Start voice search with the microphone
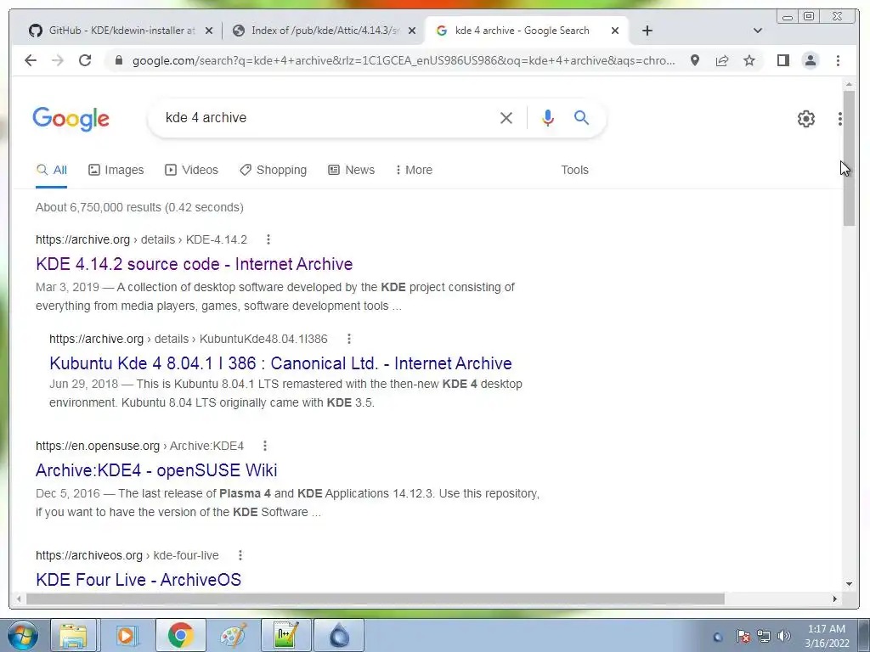 (x=548, y=117)
